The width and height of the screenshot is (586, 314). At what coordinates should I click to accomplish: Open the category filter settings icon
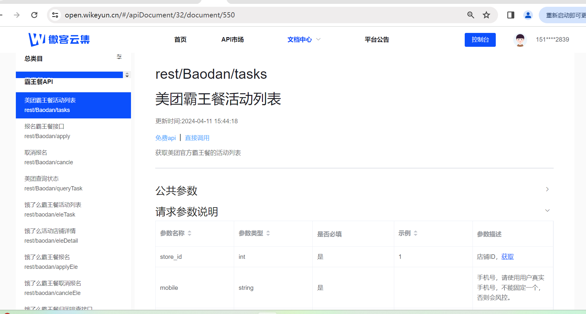(119, 57)
